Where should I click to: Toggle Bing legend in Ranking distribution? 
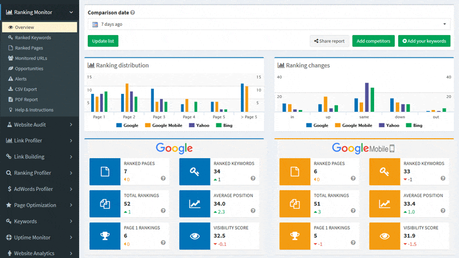[x=224, y=125]
